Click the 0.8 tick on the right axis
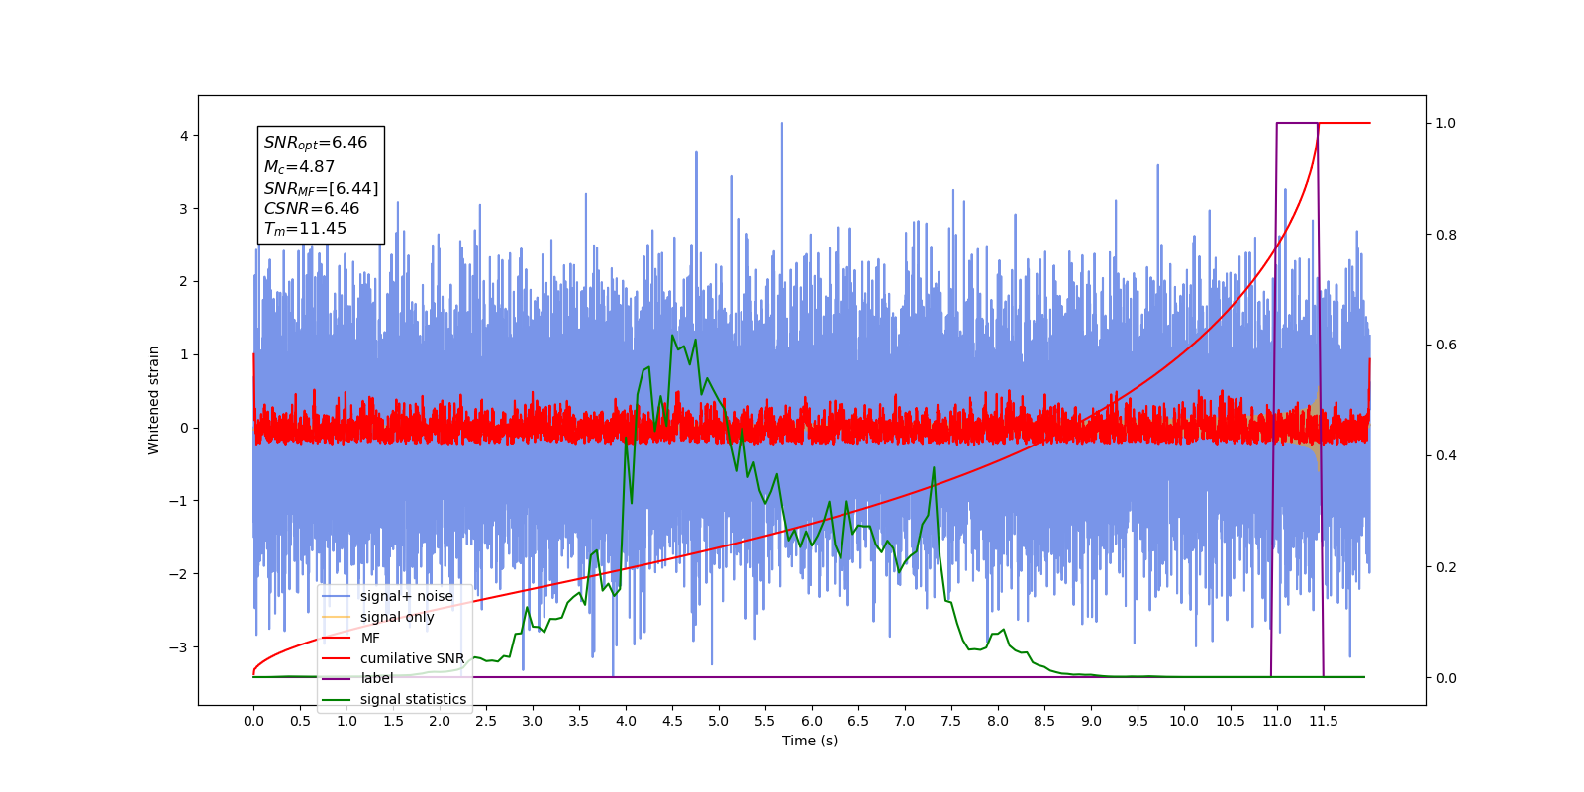This screenshot has height=792, width=1584. (1446, 235)
